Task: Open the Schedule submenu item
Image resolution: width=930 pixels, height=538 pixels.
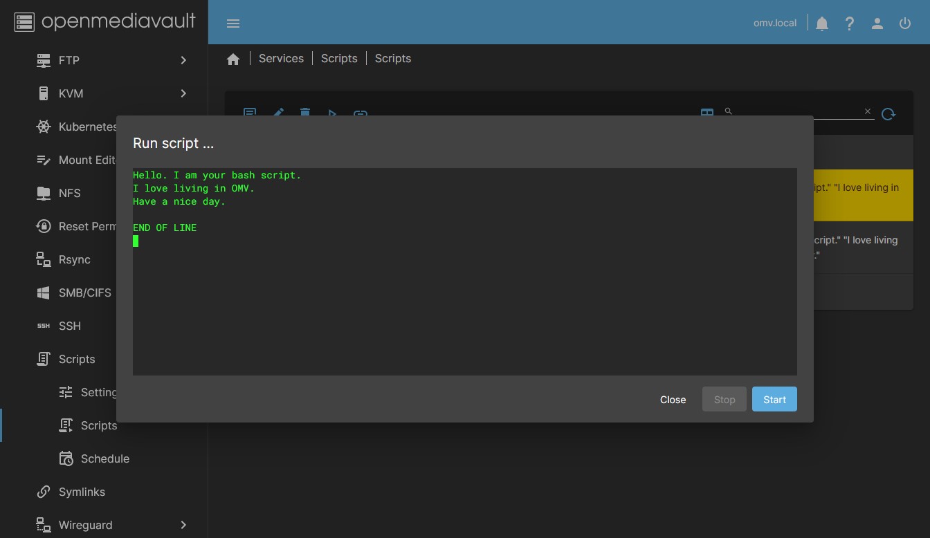Action: 104,458
